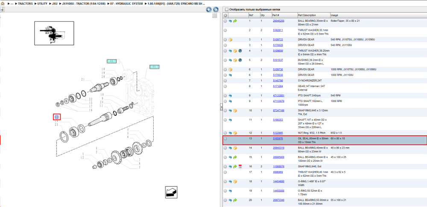Open JXU breadcrumb level
Viewport: 427px width, 207px height.
(x=55, y=4)
